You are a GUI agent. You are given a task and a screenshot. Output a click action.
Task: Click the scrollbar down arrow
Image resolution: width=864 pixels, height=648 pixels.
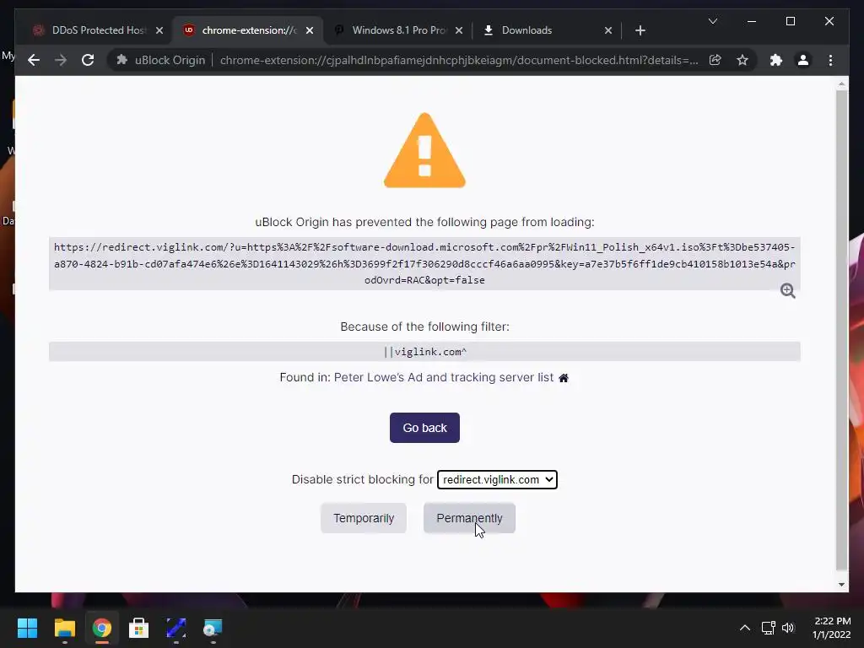841,585
